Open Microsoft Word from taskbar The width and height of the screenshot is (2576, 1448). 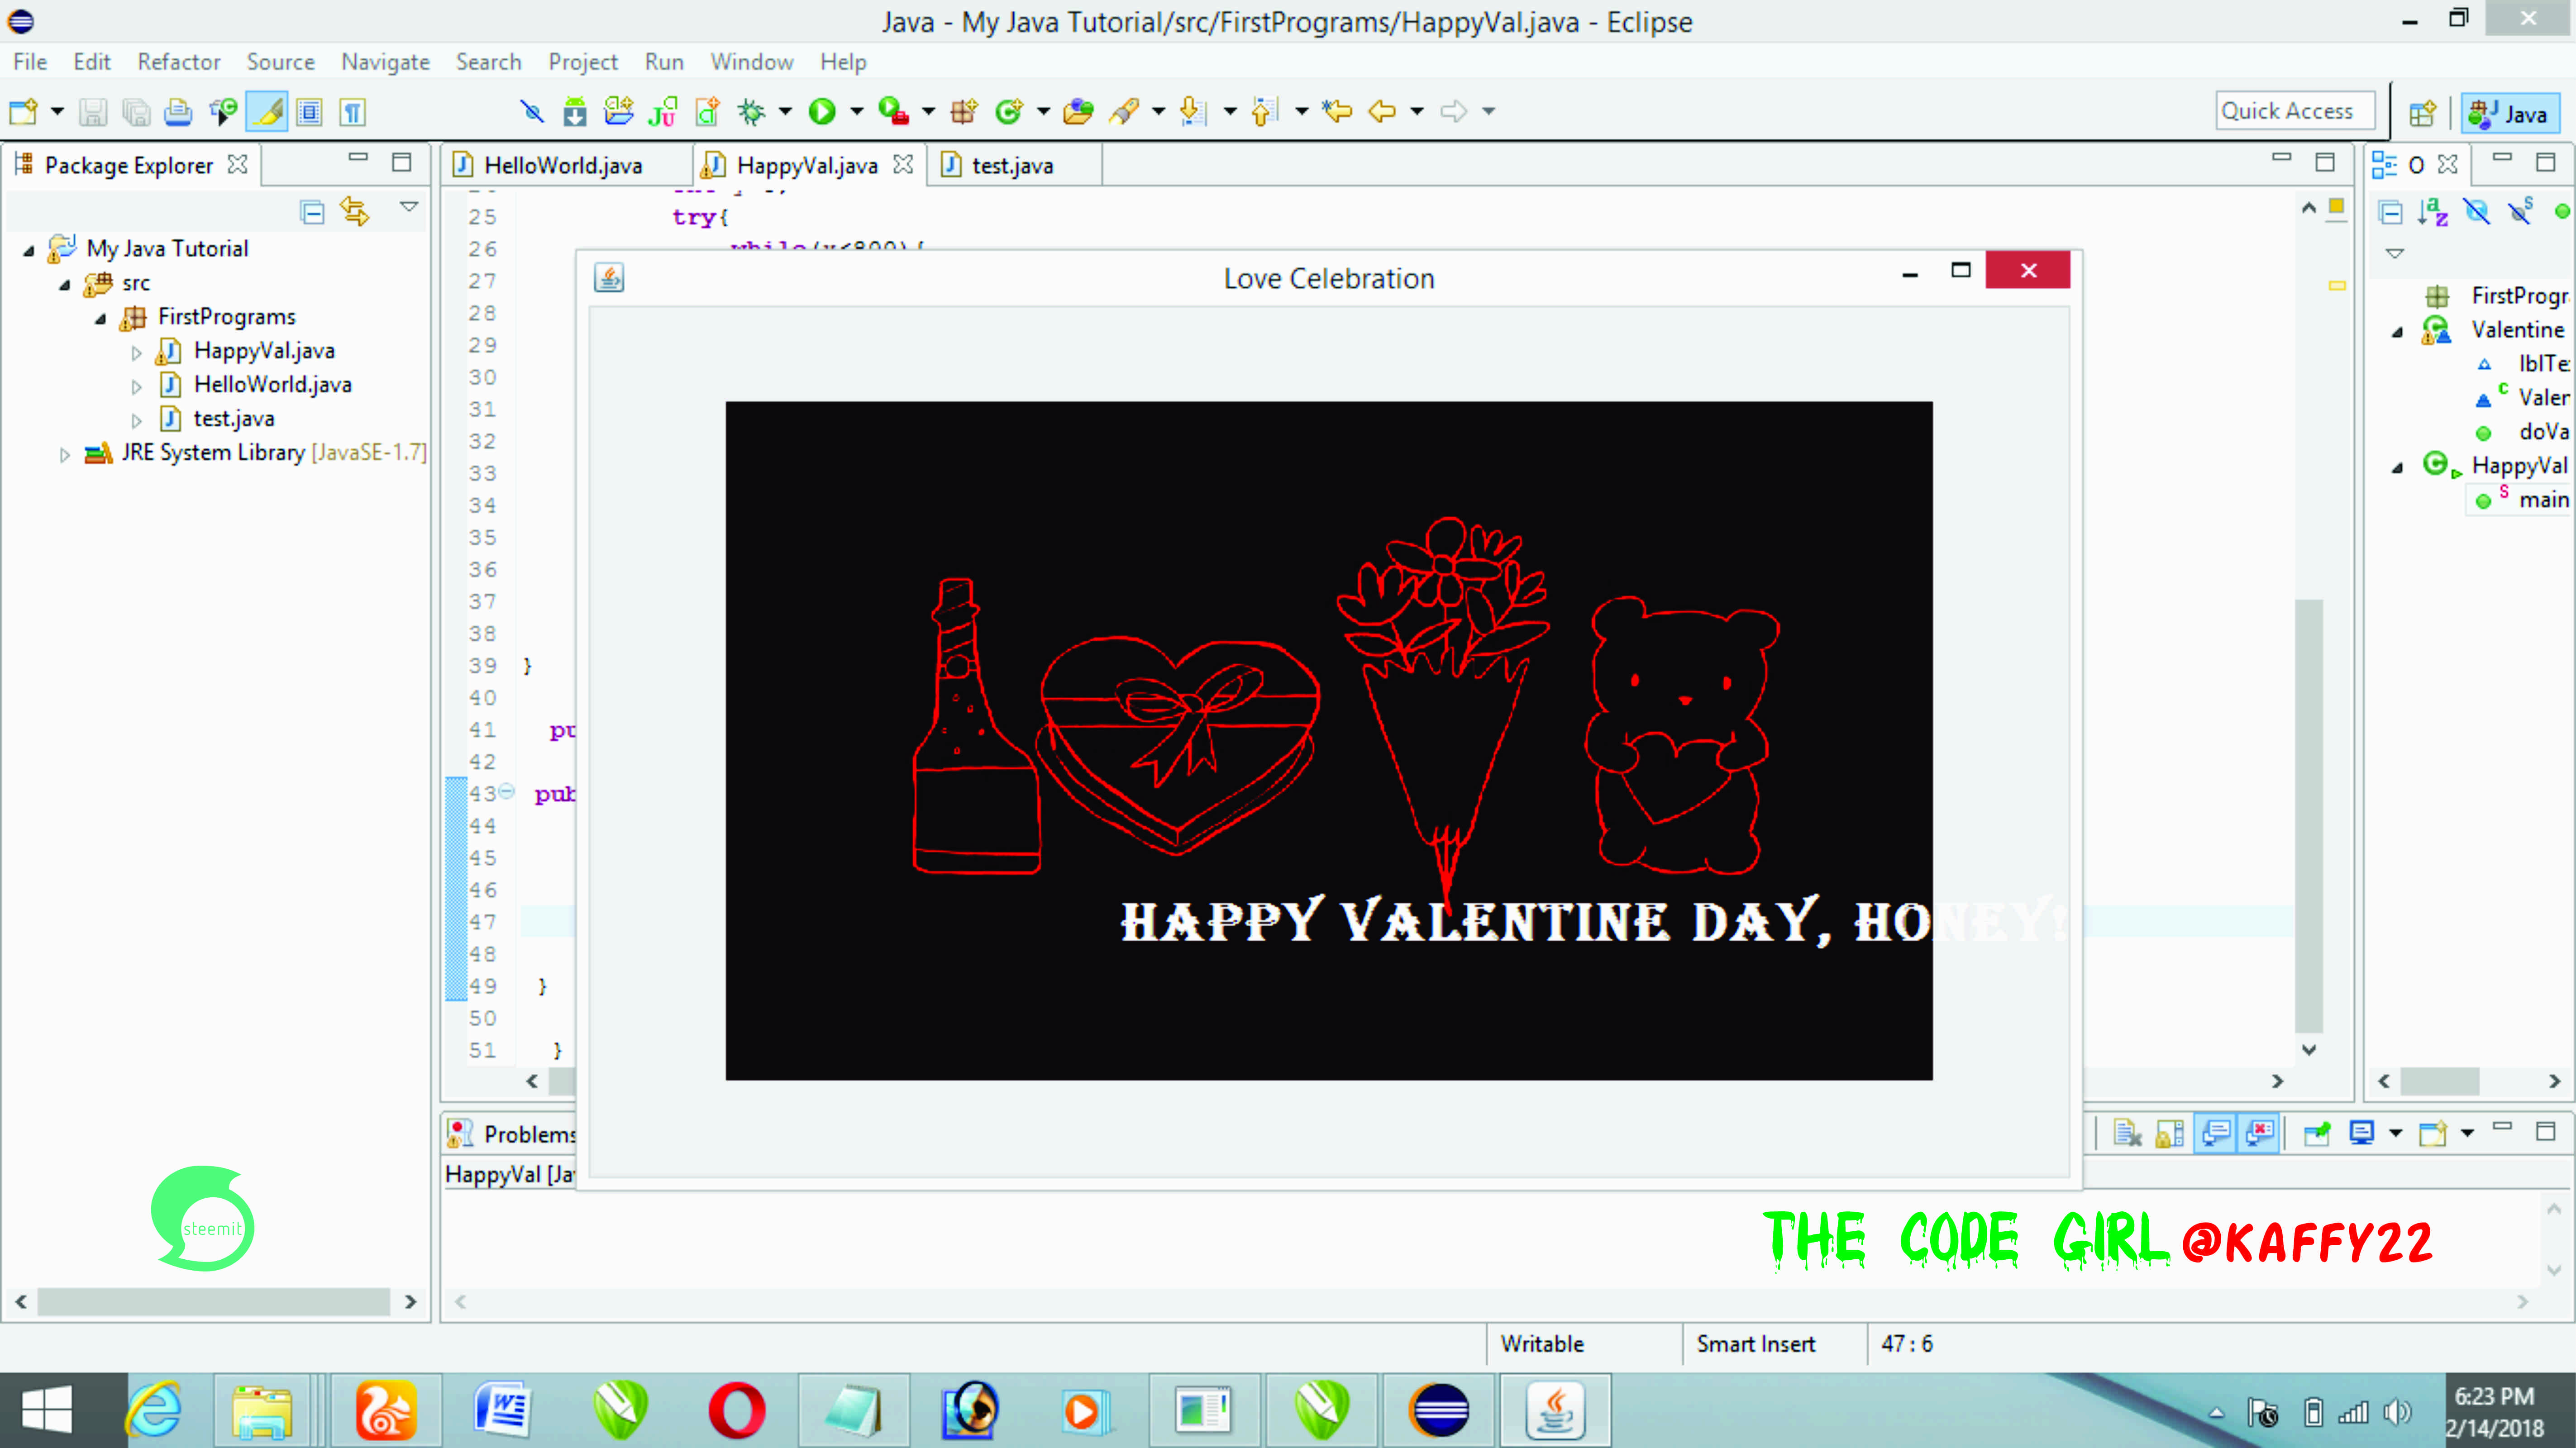[502, 1411]
